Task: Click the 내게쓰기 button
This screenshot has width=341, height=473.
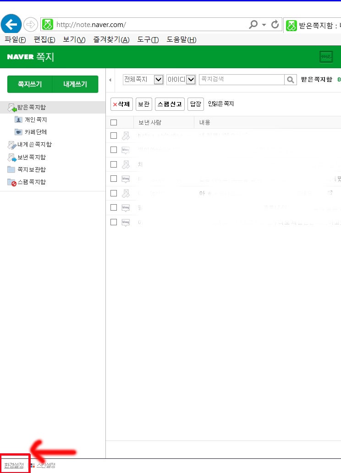Action: pos(75,84)
